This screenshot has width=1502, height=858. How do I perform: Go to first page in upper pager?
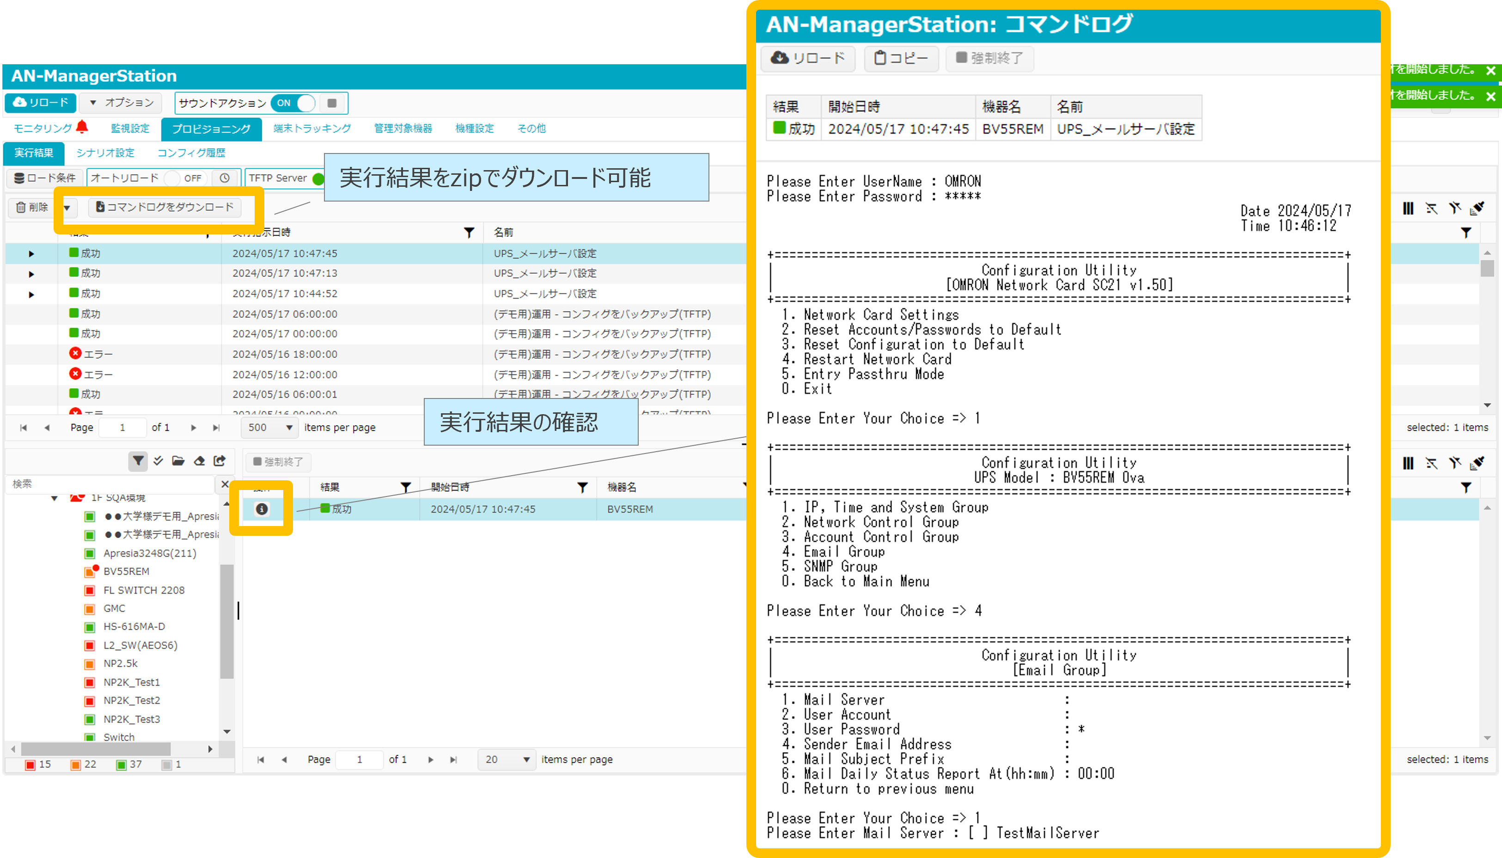coord(24,428)
